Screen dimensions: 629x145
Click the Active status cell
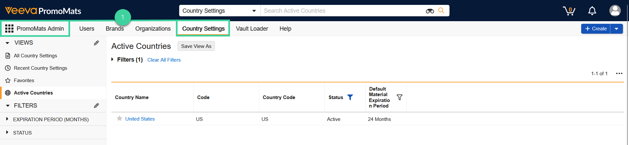[334, 119]
